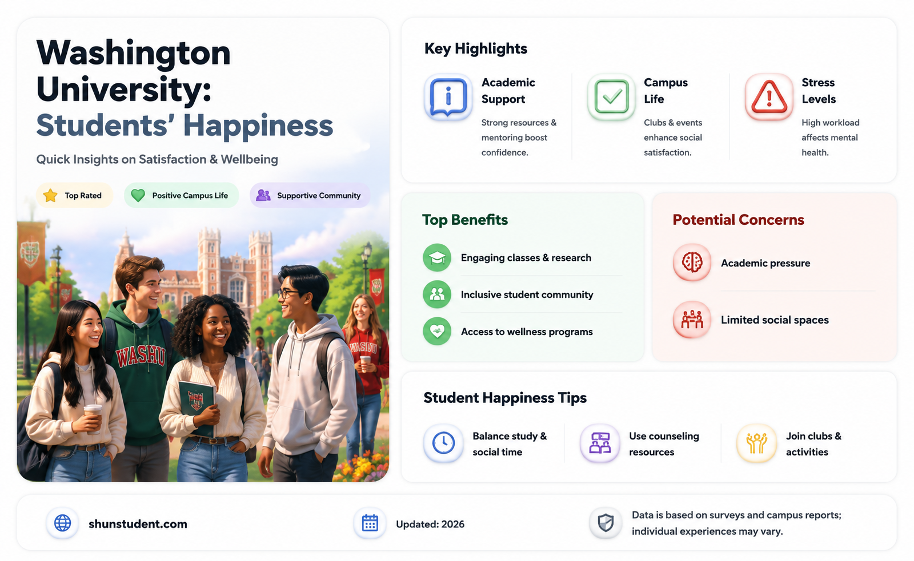Click the yellow star icon in Top Rated
Screen dimensions: 914x561
pyautogui.click(x=50, y=195)
